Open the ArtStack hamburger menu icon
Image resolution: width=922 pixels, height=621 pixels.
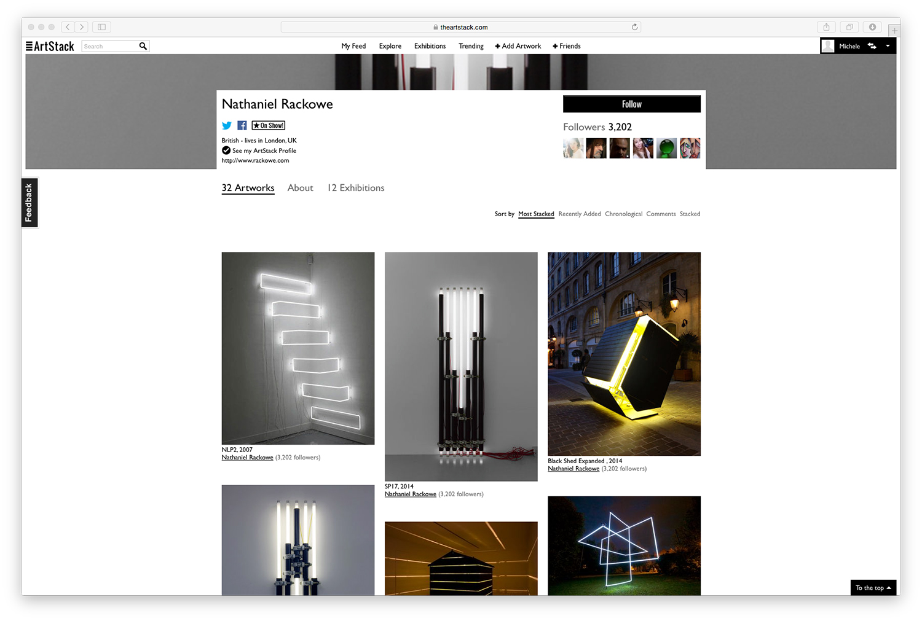point(29,46)
